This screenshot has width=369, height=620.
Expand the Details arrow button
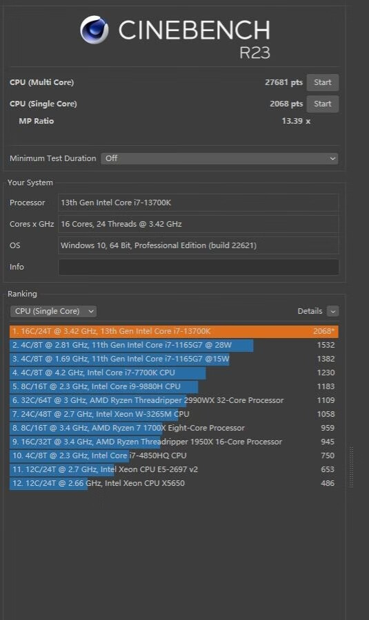[332, 311]
